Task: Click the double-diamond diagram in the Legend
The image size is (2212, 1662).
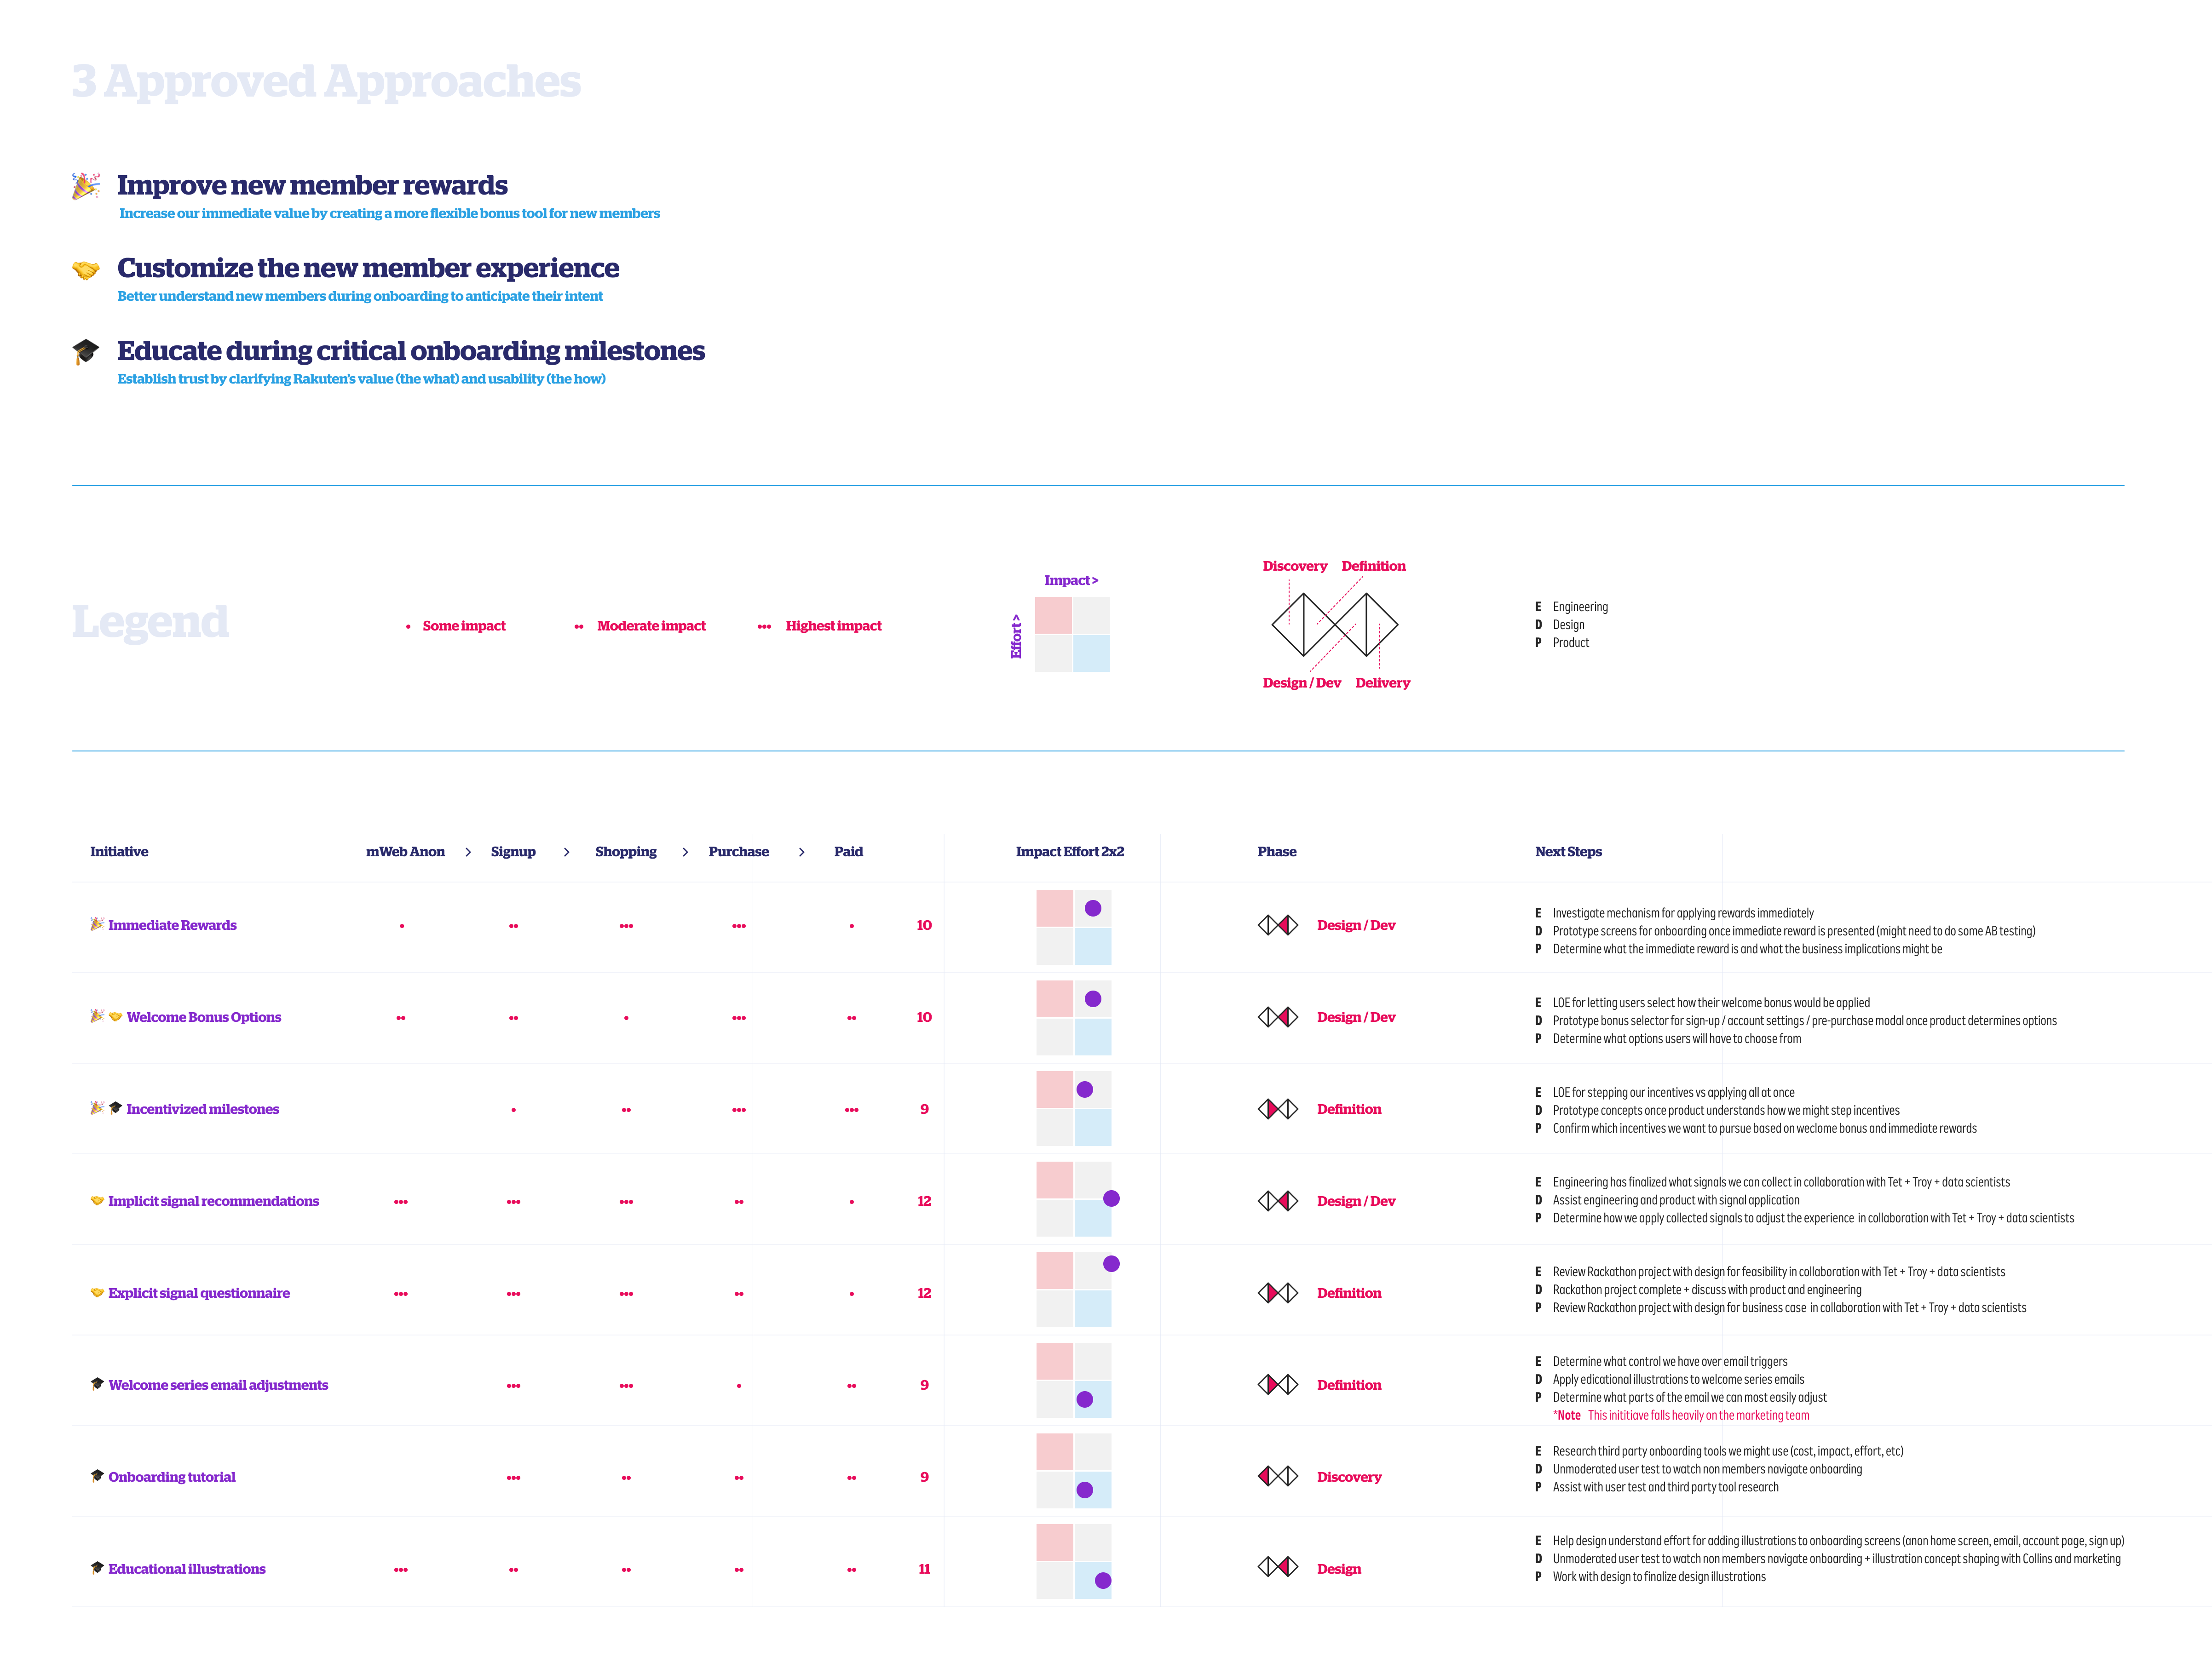Action: (x=1334, y=625)
